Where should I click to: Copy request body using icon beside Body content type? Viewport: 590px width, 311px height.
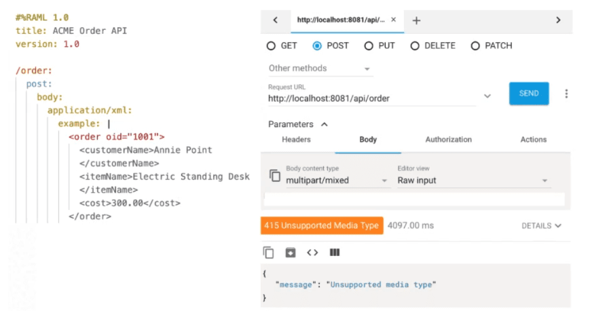tap(275, 175)
